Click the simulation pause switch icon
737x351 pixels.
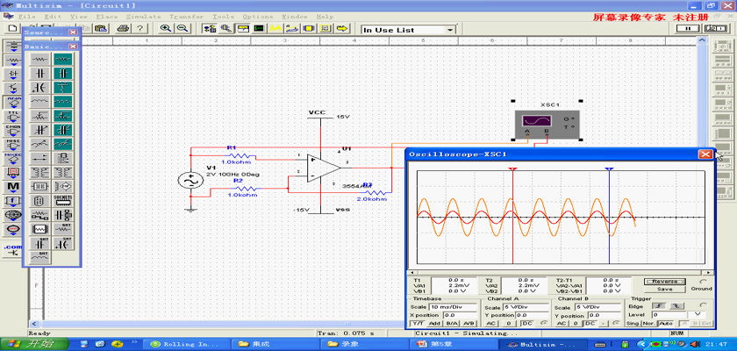tap(688, 29)
